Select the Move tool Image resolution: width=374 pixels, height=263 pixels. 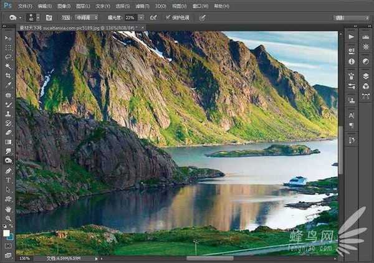pyautogui.click(x=8, y=37)
